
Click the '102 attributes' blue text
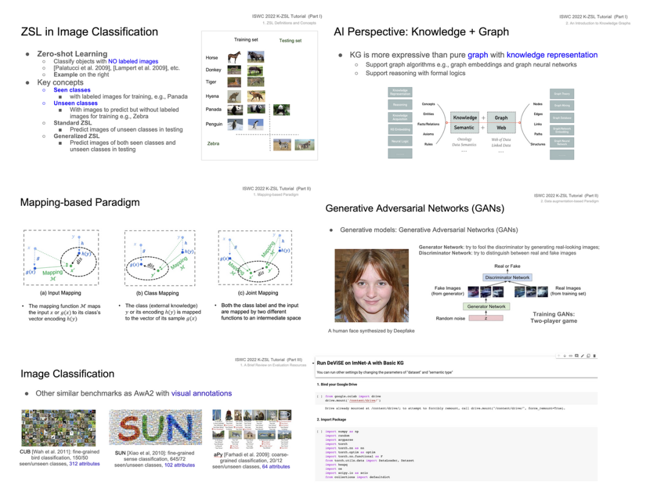pos(179,465)
